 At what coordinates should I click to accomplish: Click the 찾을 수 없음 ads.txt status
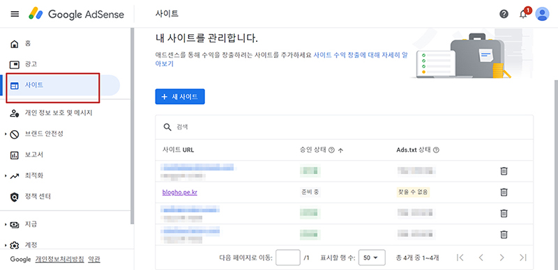[413, 192]
